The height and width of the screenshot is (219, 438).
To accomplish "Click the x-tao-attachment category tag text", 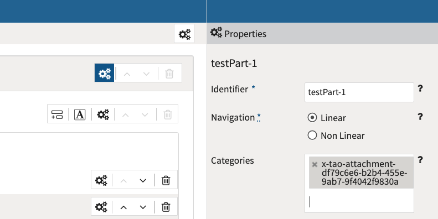I will click(x=364, y=173).
